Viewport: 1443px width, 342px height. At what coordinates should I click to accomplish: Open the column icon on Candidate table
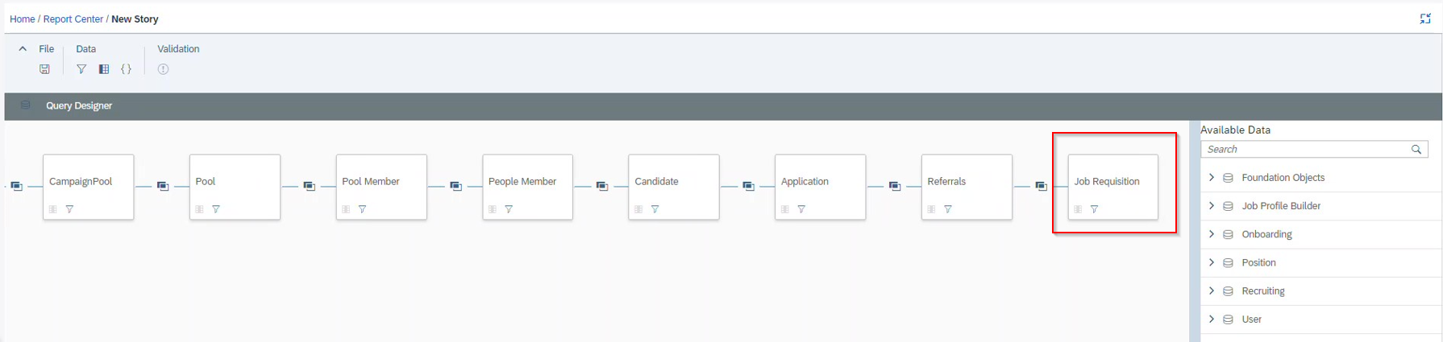[x=638, y=209]
